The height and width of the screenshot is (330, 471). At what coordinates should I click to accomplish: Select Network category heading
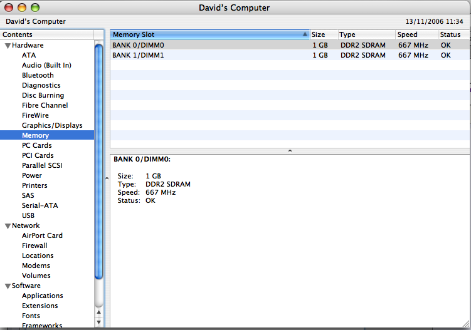(26, 225)
